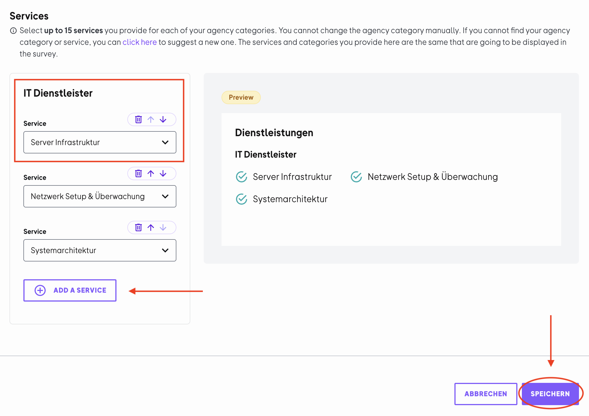Move Netzwerk Setup & Überwachung down

(x=163, y=173)
